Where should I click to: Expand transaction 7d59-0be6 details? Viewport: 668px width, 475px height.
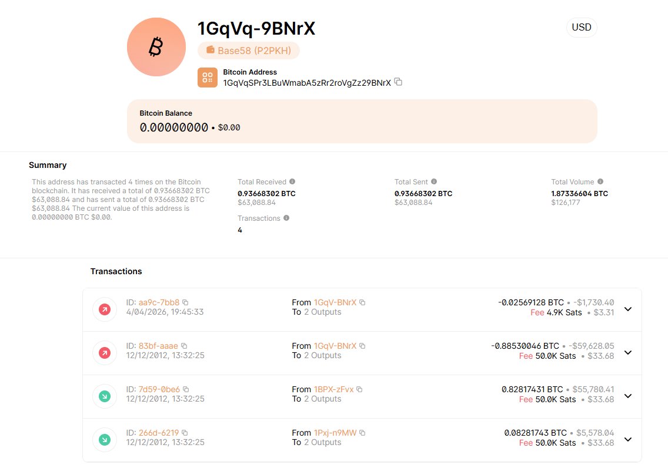627,396
